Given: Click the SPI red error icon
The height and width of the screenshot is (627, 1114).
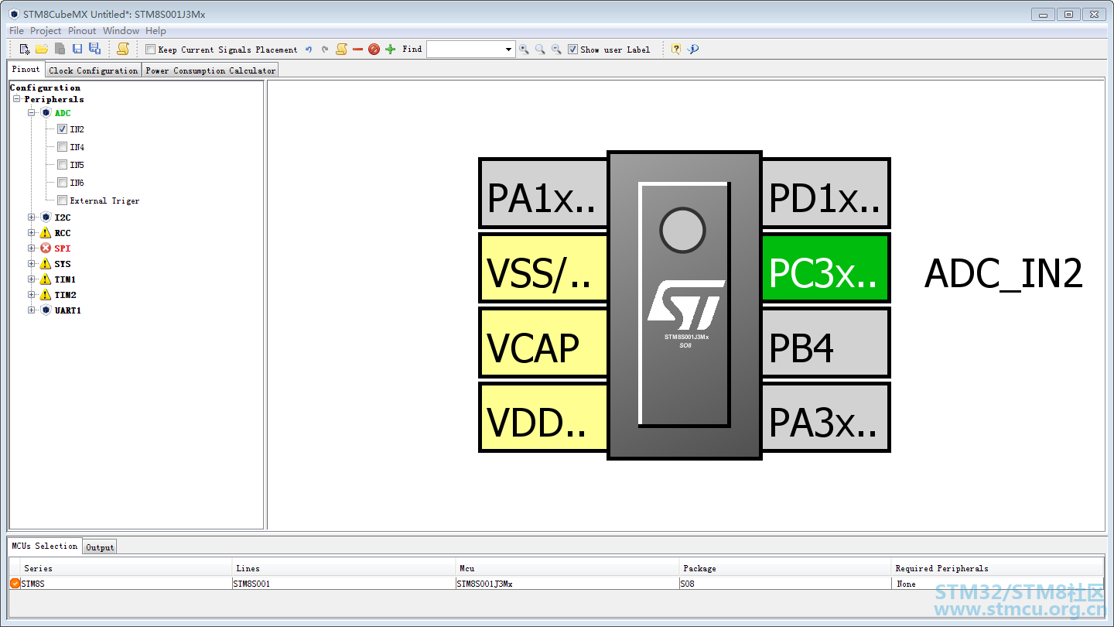Looking at the screenshot, I should click(46, 248).
